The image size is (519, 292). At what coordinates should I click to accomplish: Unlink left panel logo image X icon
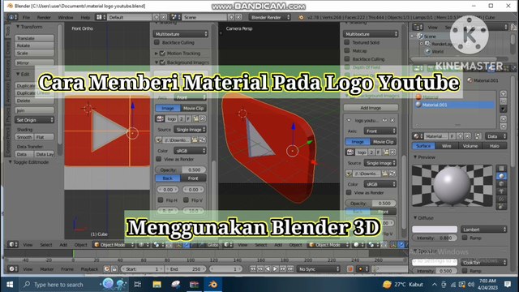203,118
